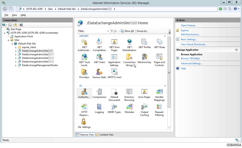The height and width of the screenshot is (148, 242).
Task: Open the .NET Users feature
Action: tap(99, 58)
